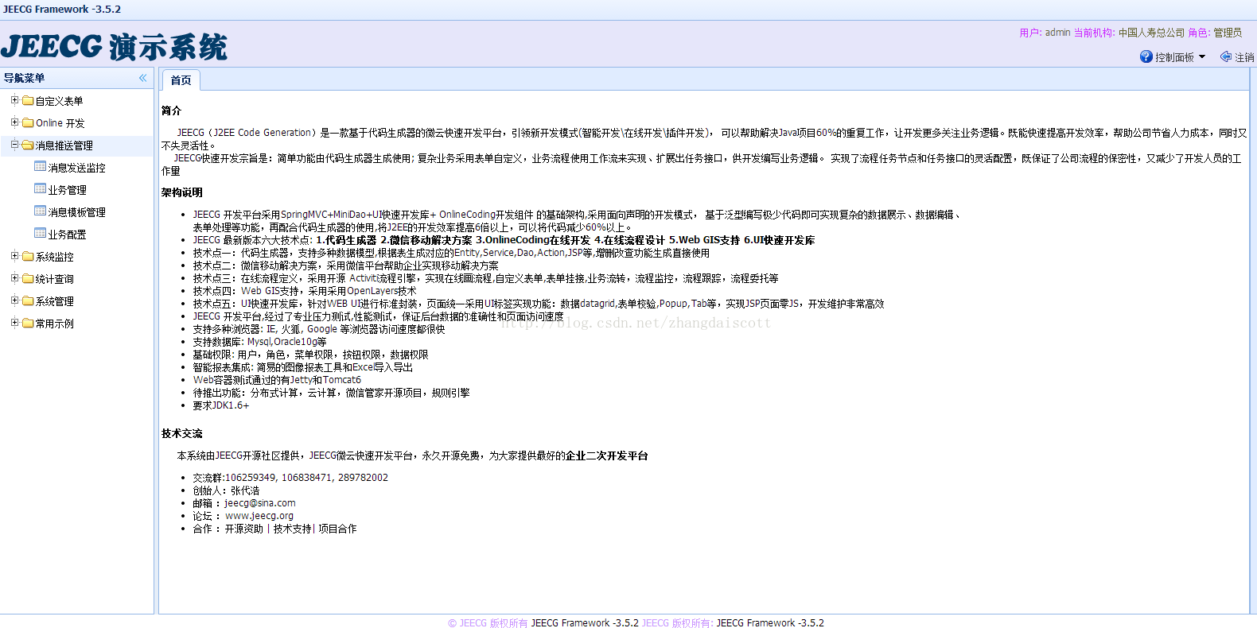Click folder icon of 常用示例
This screenshot has height=628, width=1257.
[x=28, y=324]
